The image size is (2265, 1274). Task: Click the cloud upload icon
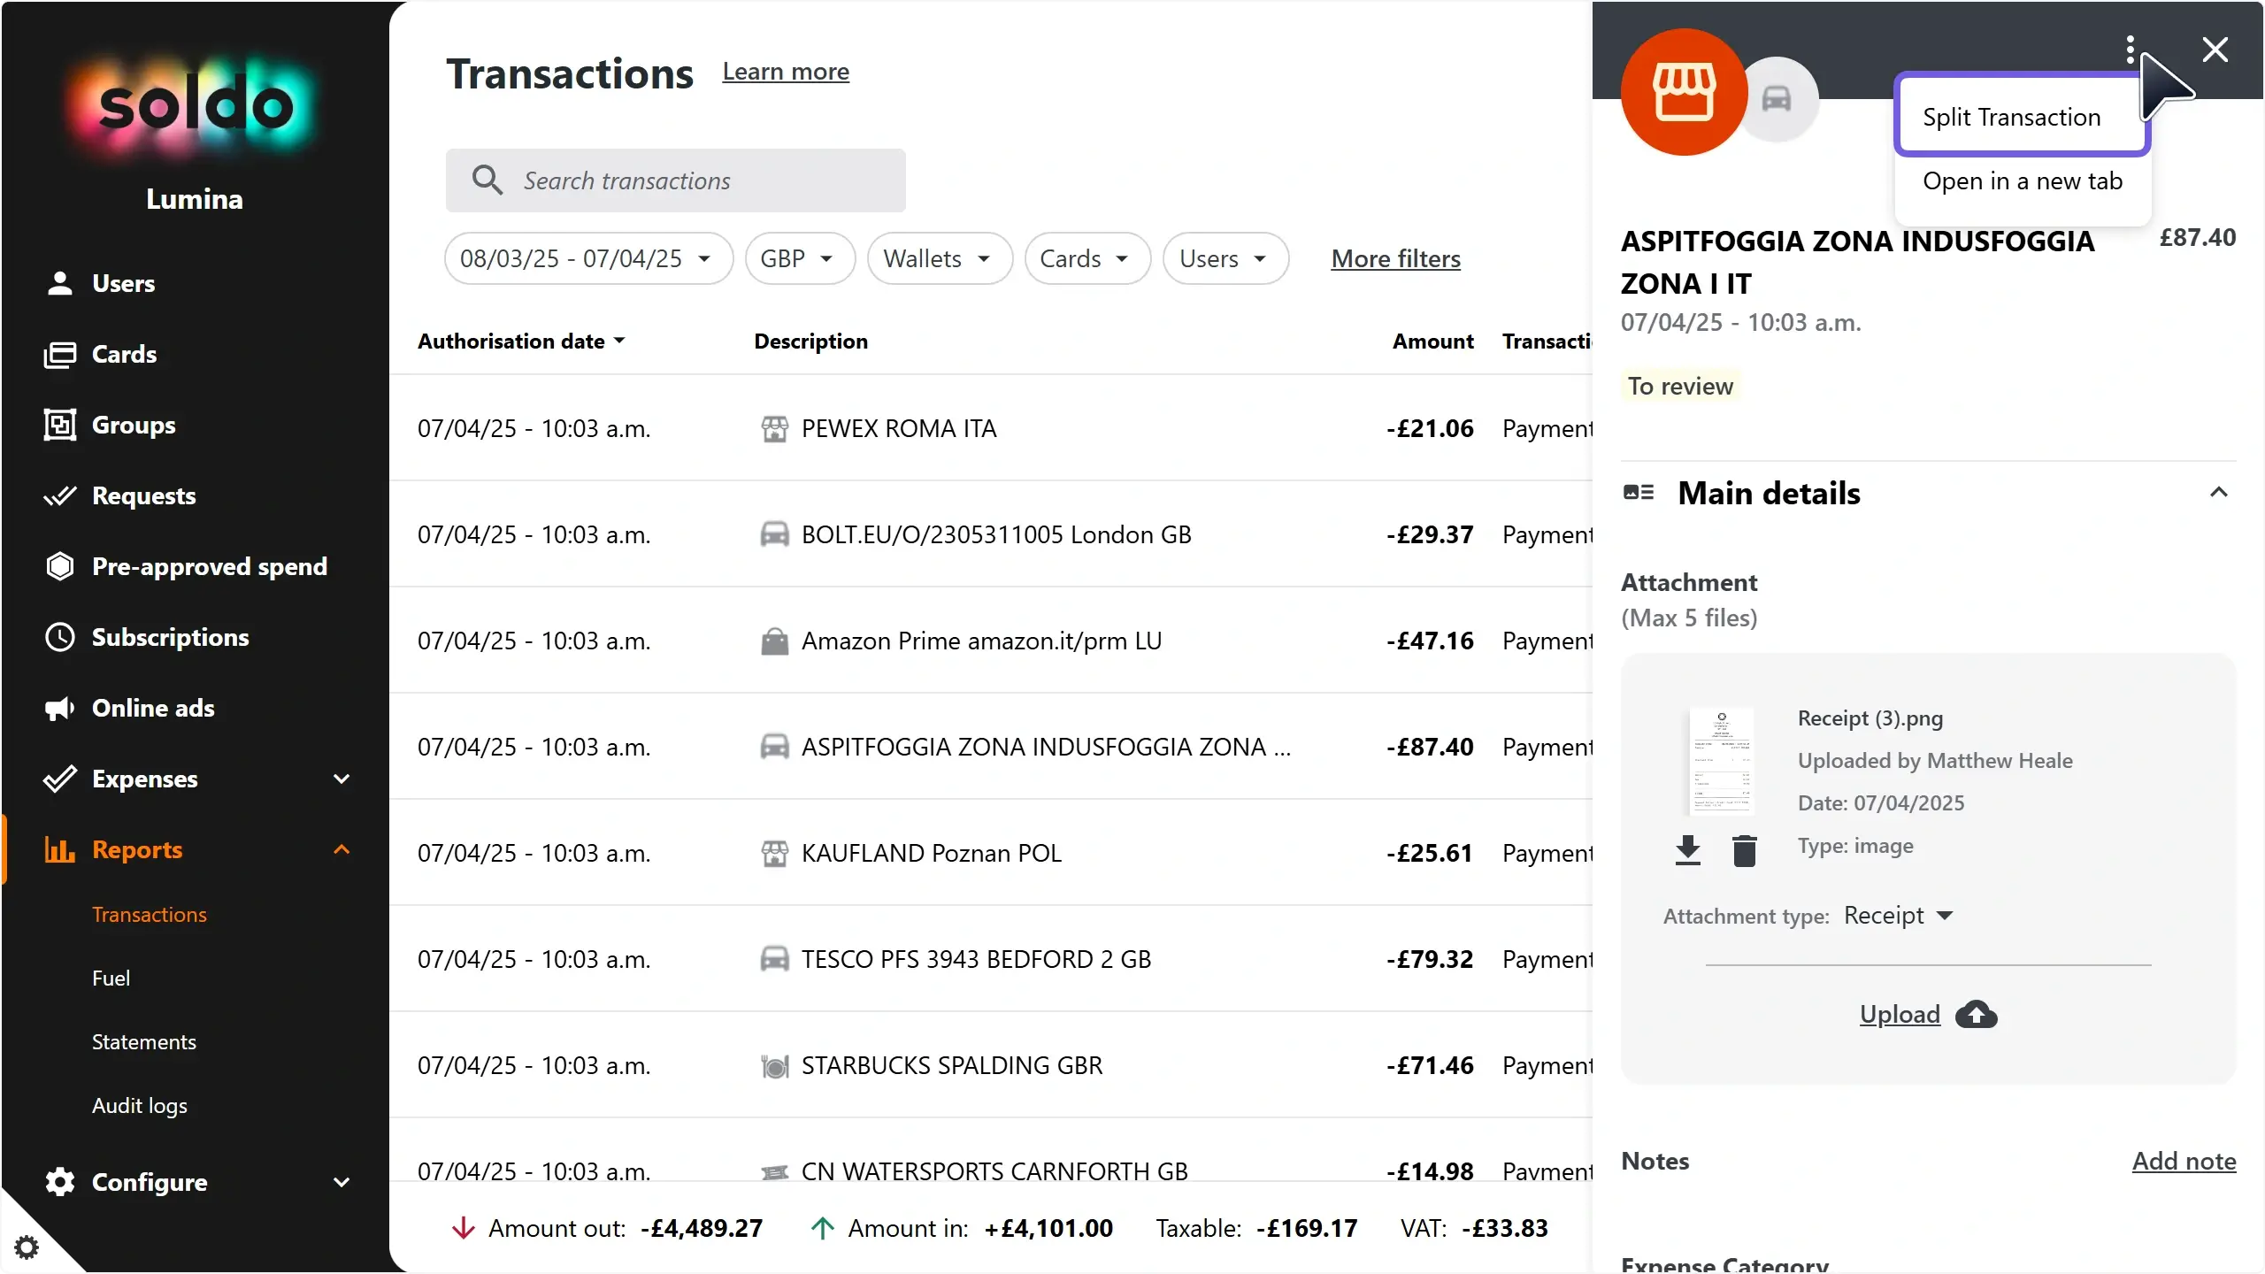pyautogui.click(x=1976, y=1014)
